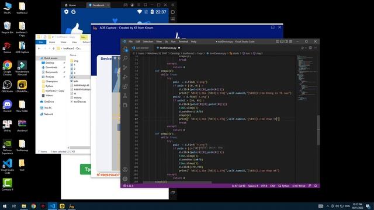The width and height of the screenshot is (374, 210).
Task: Click the VS Code editor horizontal scrollbar
Action: (x=178, y=183)
